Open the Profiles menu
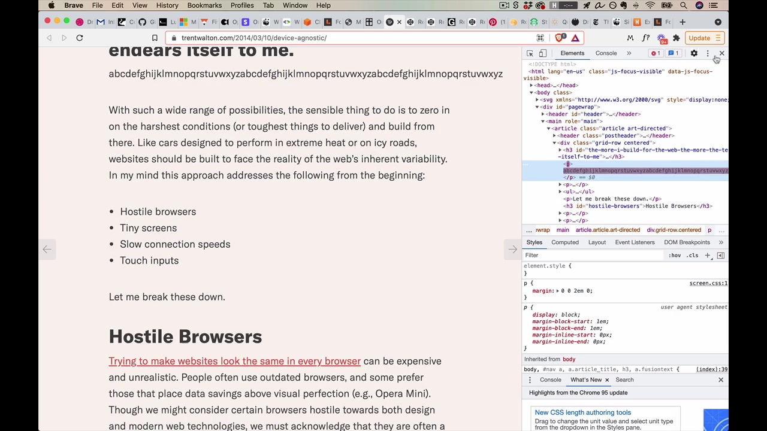Screen dimensions: 767x431 tap(242, 5)
